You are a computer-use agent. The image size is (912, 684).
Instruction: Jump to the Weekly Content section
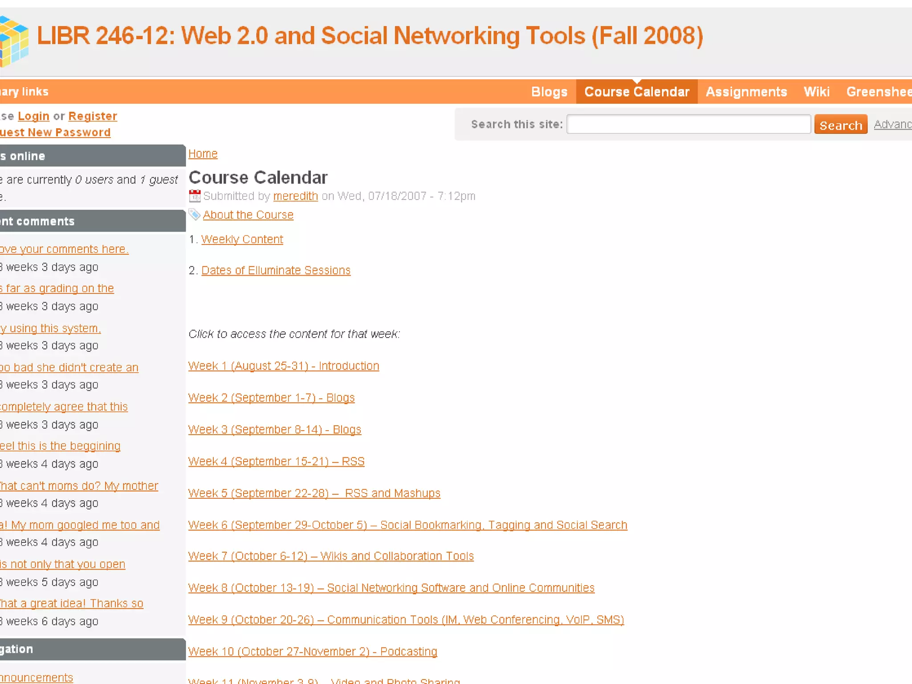(242, 239)
